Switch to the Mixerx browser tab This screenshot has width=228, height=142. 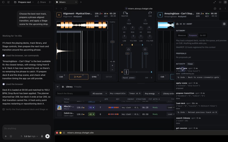pos(66,2)
